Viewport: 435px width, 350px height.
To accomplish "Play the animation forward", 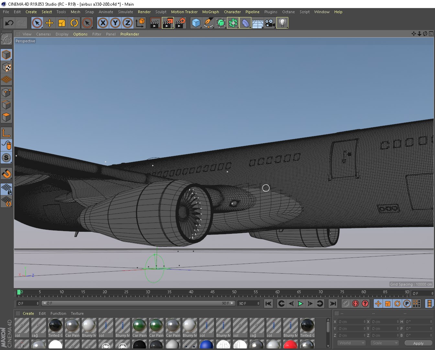I will [300, 304].
